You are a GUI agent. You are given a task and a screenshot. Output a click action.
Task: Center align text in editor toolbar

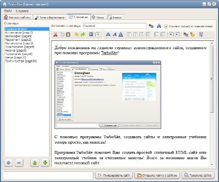coord(135,35)
